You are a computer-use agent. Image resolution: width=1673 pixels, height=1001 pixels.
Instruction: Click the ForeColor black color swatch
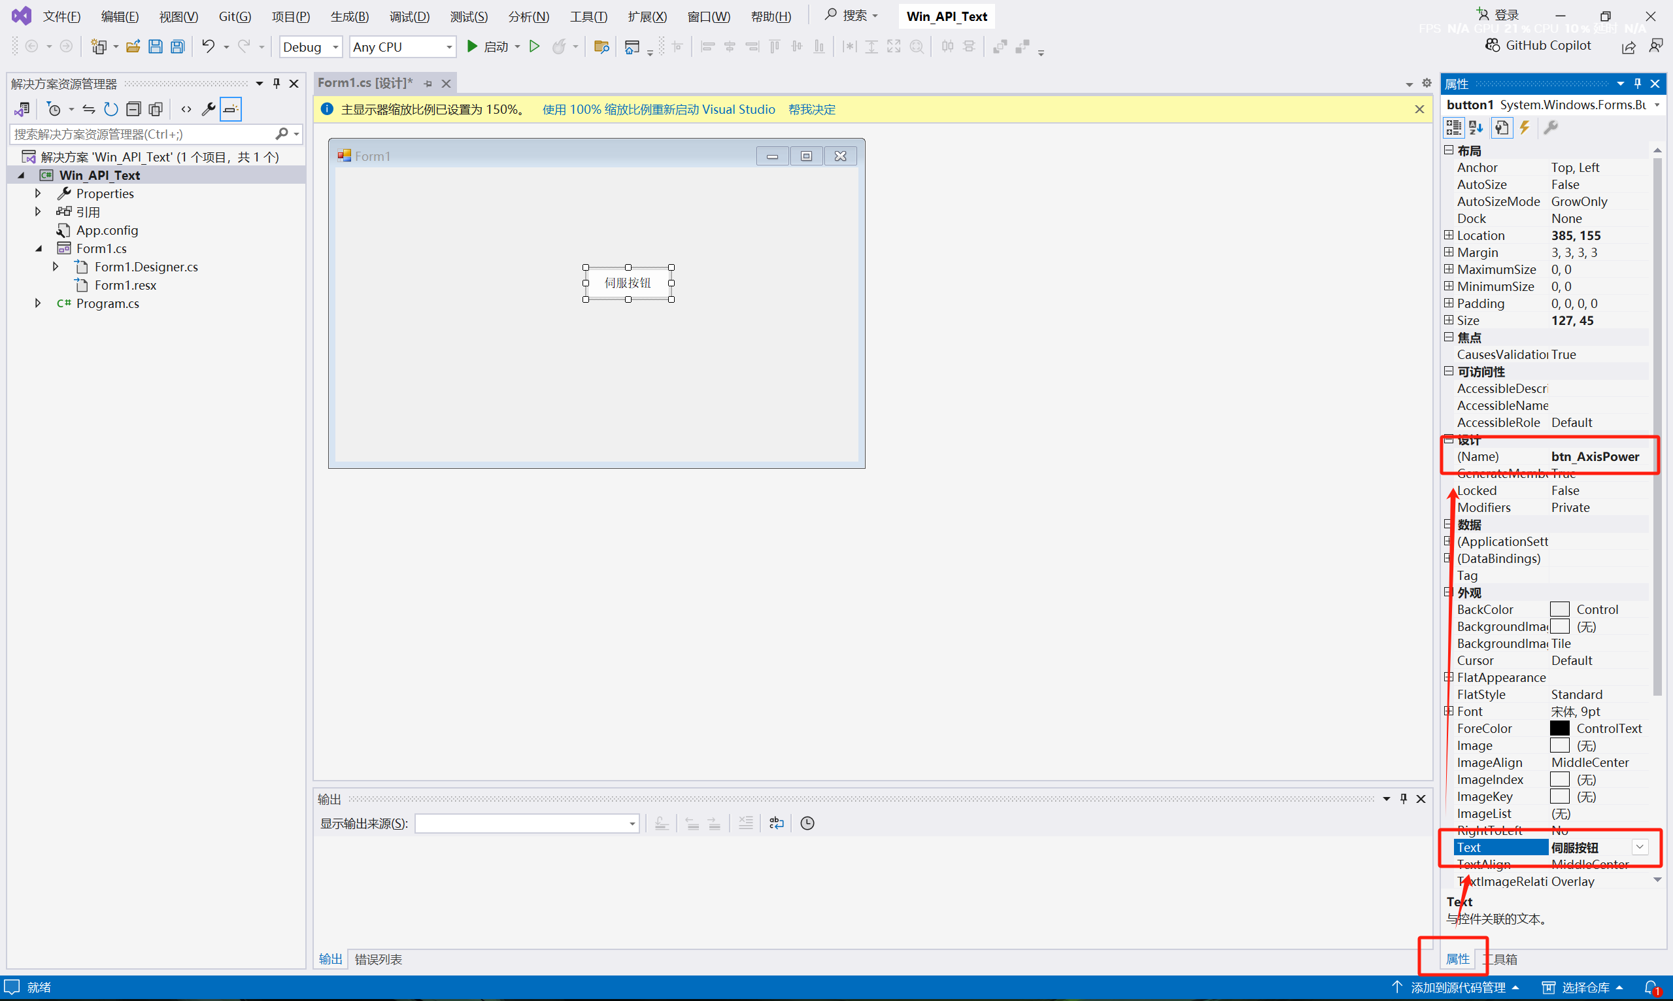(x=1560, y=728)
